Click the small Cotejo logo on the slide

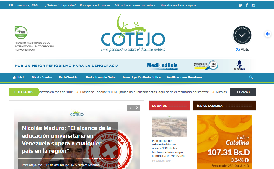77,113
